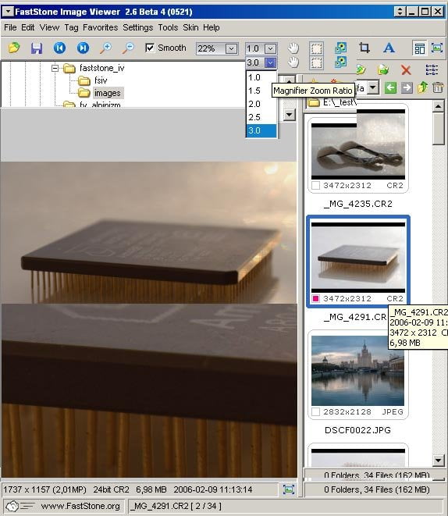The width and height of the screenshot is (448, 516).
Task: Open the Favorites menu
Action: pos(101,27)
